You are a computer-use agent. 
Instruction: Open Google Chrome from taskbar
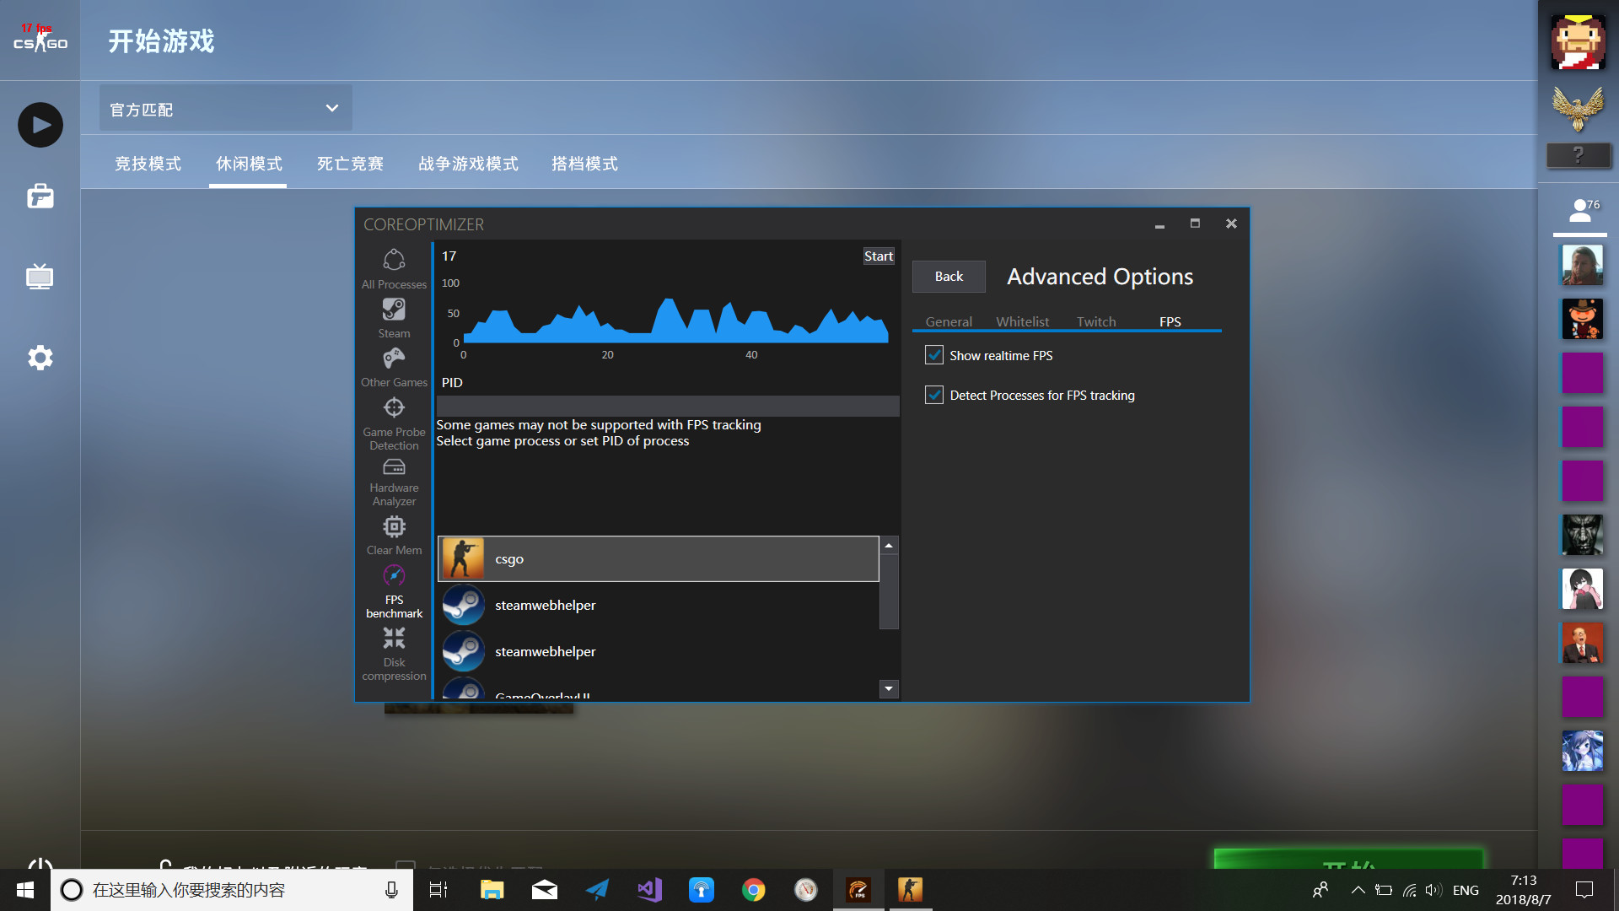[754, 890]
